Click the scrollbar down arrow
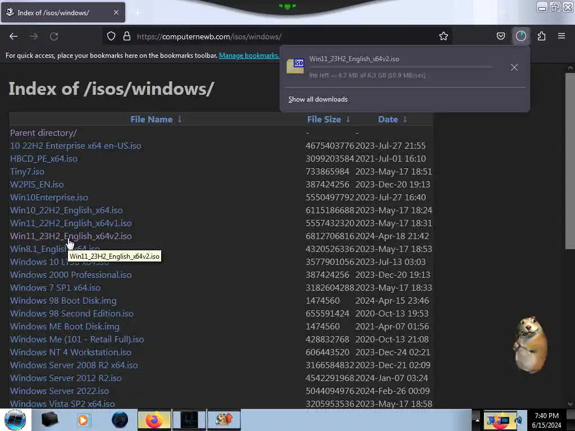Image resolution: width=575 pixels, height=431 pixels. 570,404
